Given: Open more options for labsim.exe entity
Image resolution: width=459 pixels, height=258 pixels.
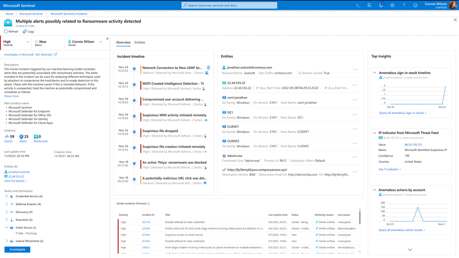Looking at the screenshot, I should 355,157.
